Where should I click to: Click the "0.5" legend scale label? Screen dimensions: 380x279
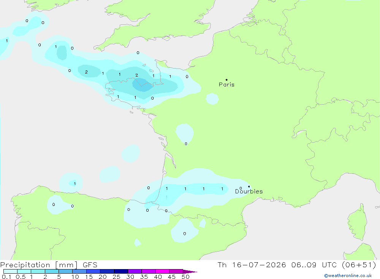click(x=21, y=277)
